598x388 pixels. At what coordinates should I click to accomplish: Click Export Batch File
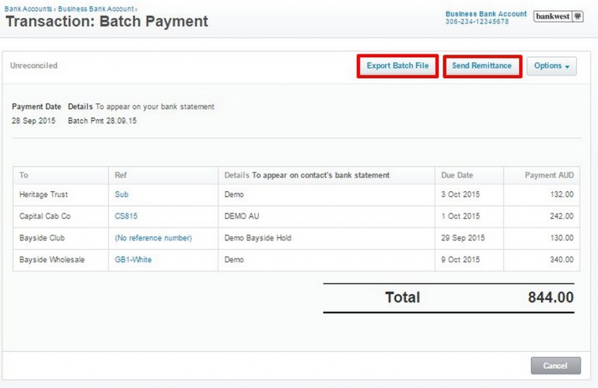[398, 66]
